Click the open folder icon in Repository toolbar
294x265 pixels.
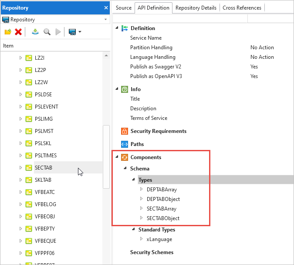pyautogui.click(x=8, y=32)
